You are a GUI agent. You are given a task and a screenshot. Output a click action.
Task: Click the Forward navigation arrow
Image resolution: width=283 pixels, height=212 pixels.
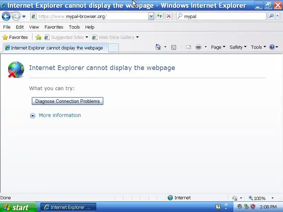16,16
